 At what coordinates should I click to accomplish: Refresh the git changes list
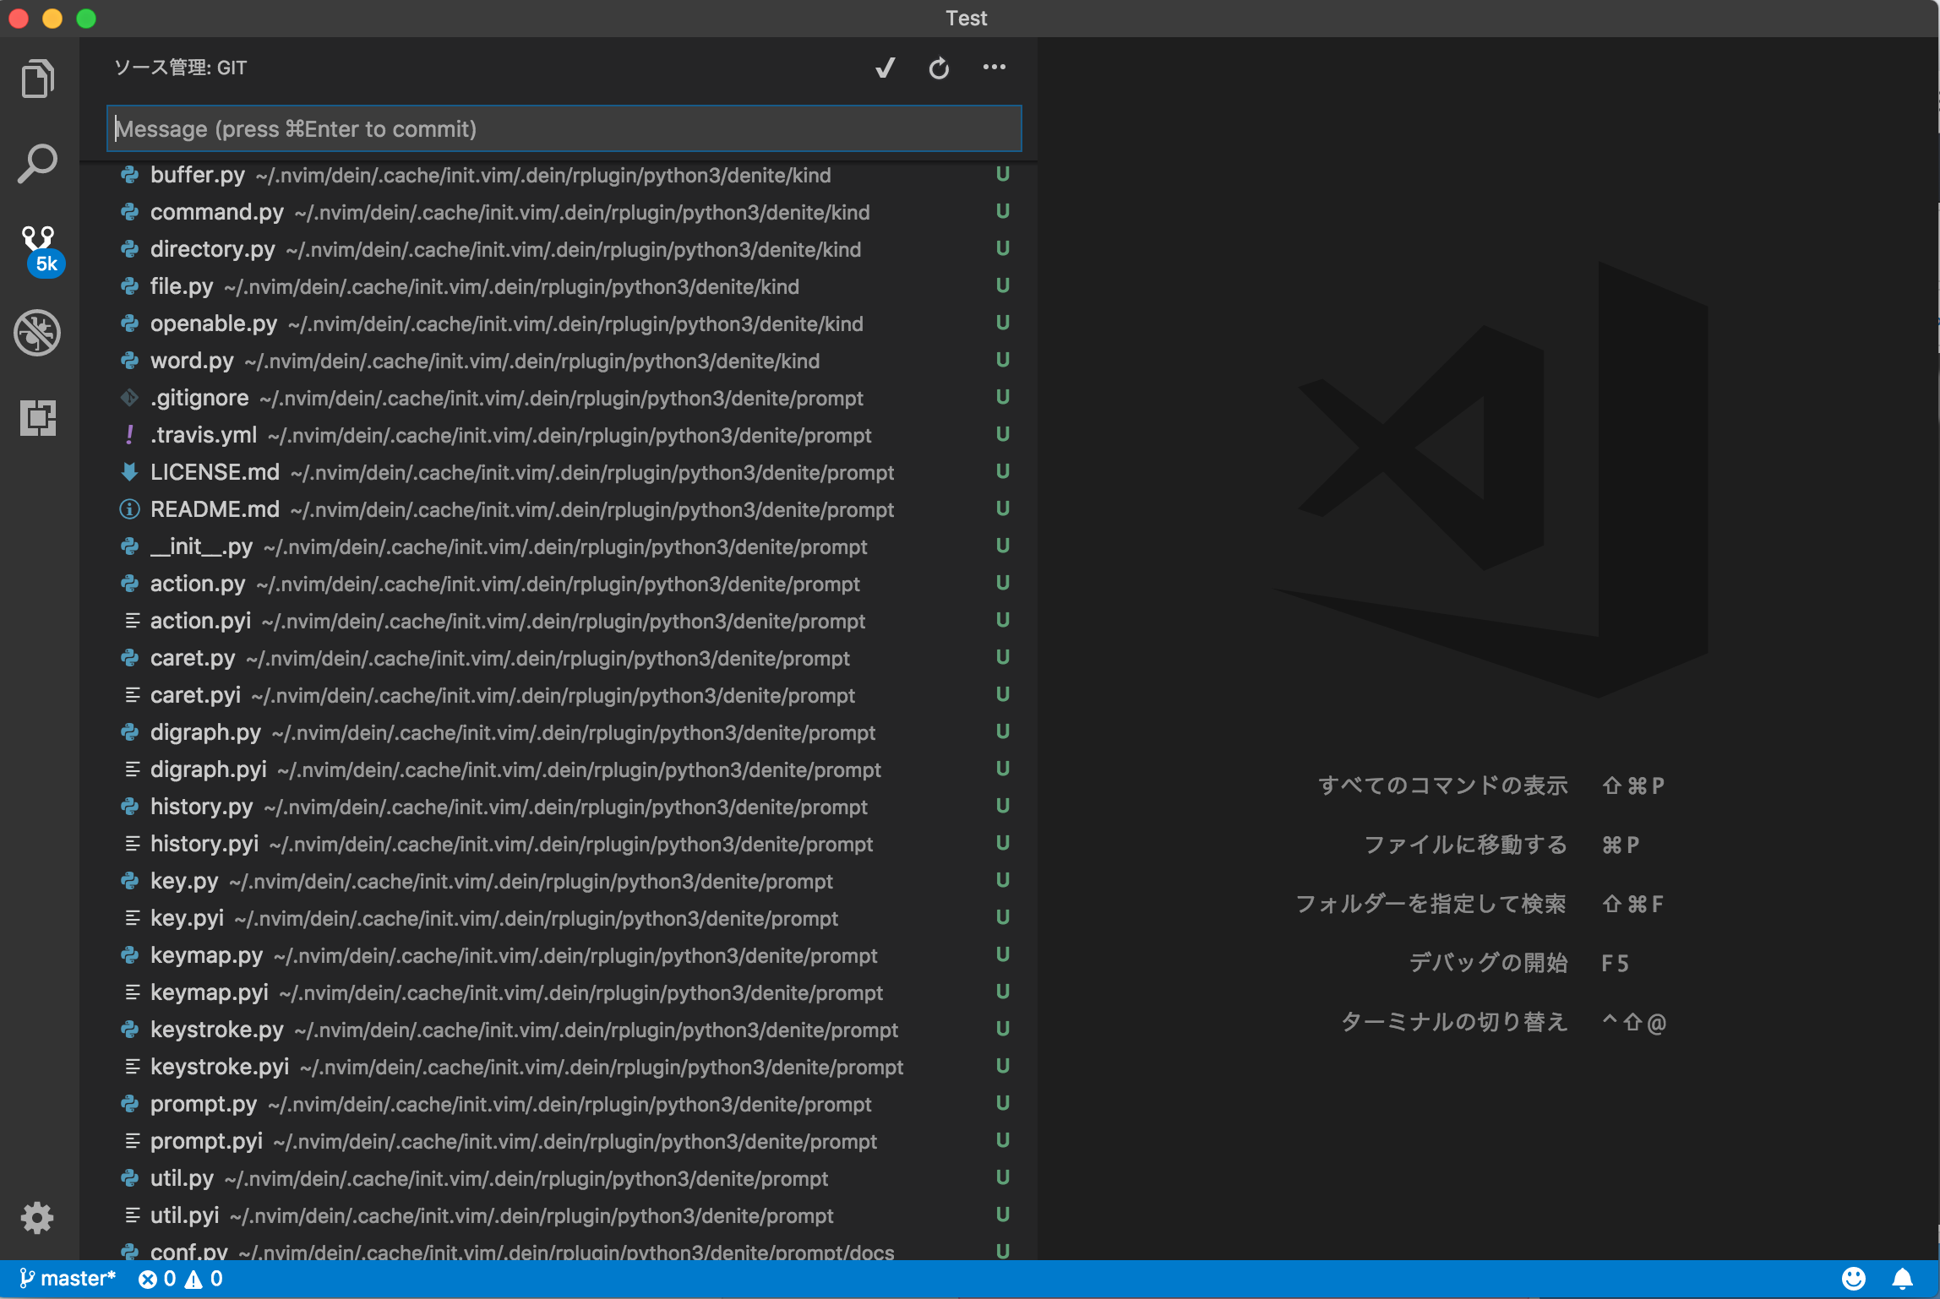pos(939,68)
